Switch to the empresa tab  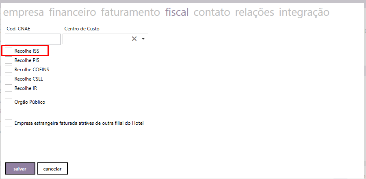point(23,12)
